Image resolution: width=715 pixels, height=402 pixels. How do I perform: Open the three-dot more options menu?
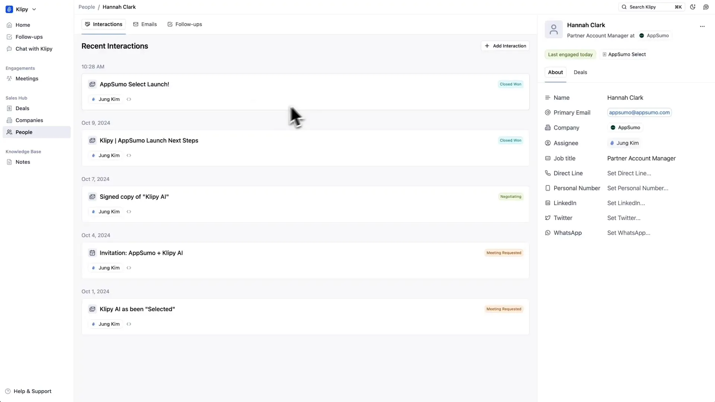click(x=702, y=26)
